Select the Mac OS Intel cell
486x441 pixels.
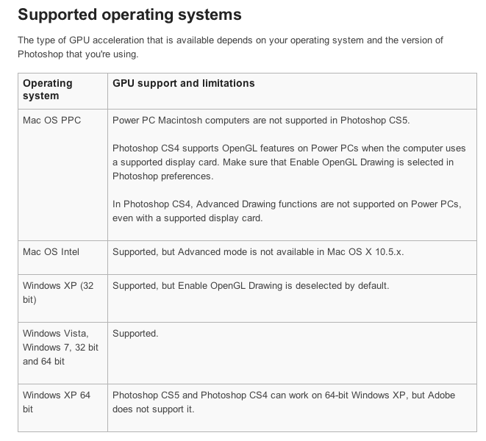point(51,251)
